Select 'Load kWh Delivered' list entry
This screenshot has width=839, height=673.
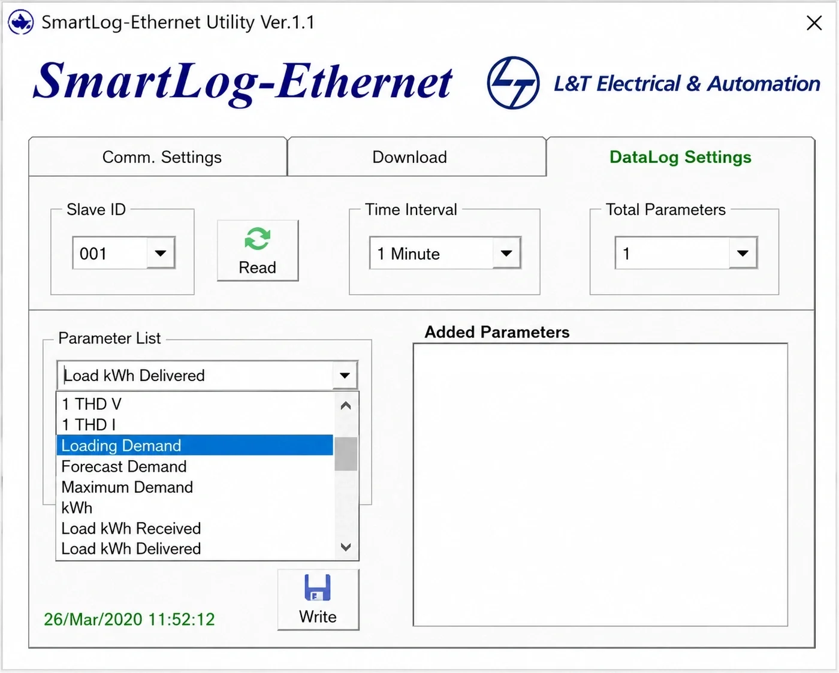(195, 548)
